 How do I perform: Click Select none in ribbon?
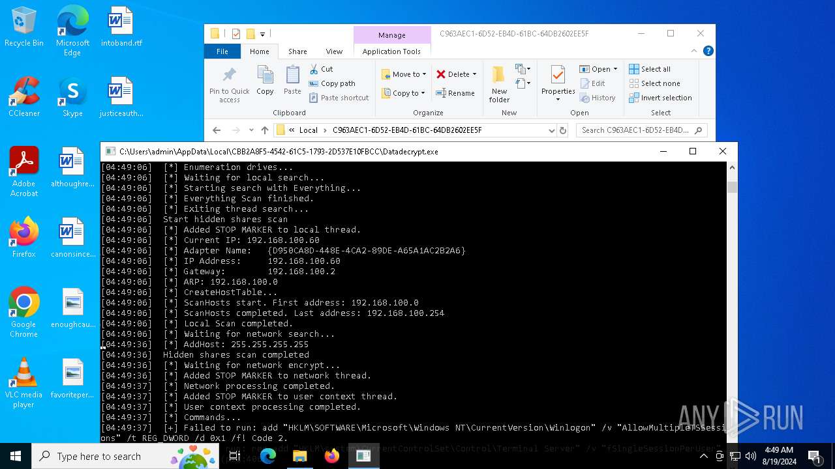(x=654, y=83)
